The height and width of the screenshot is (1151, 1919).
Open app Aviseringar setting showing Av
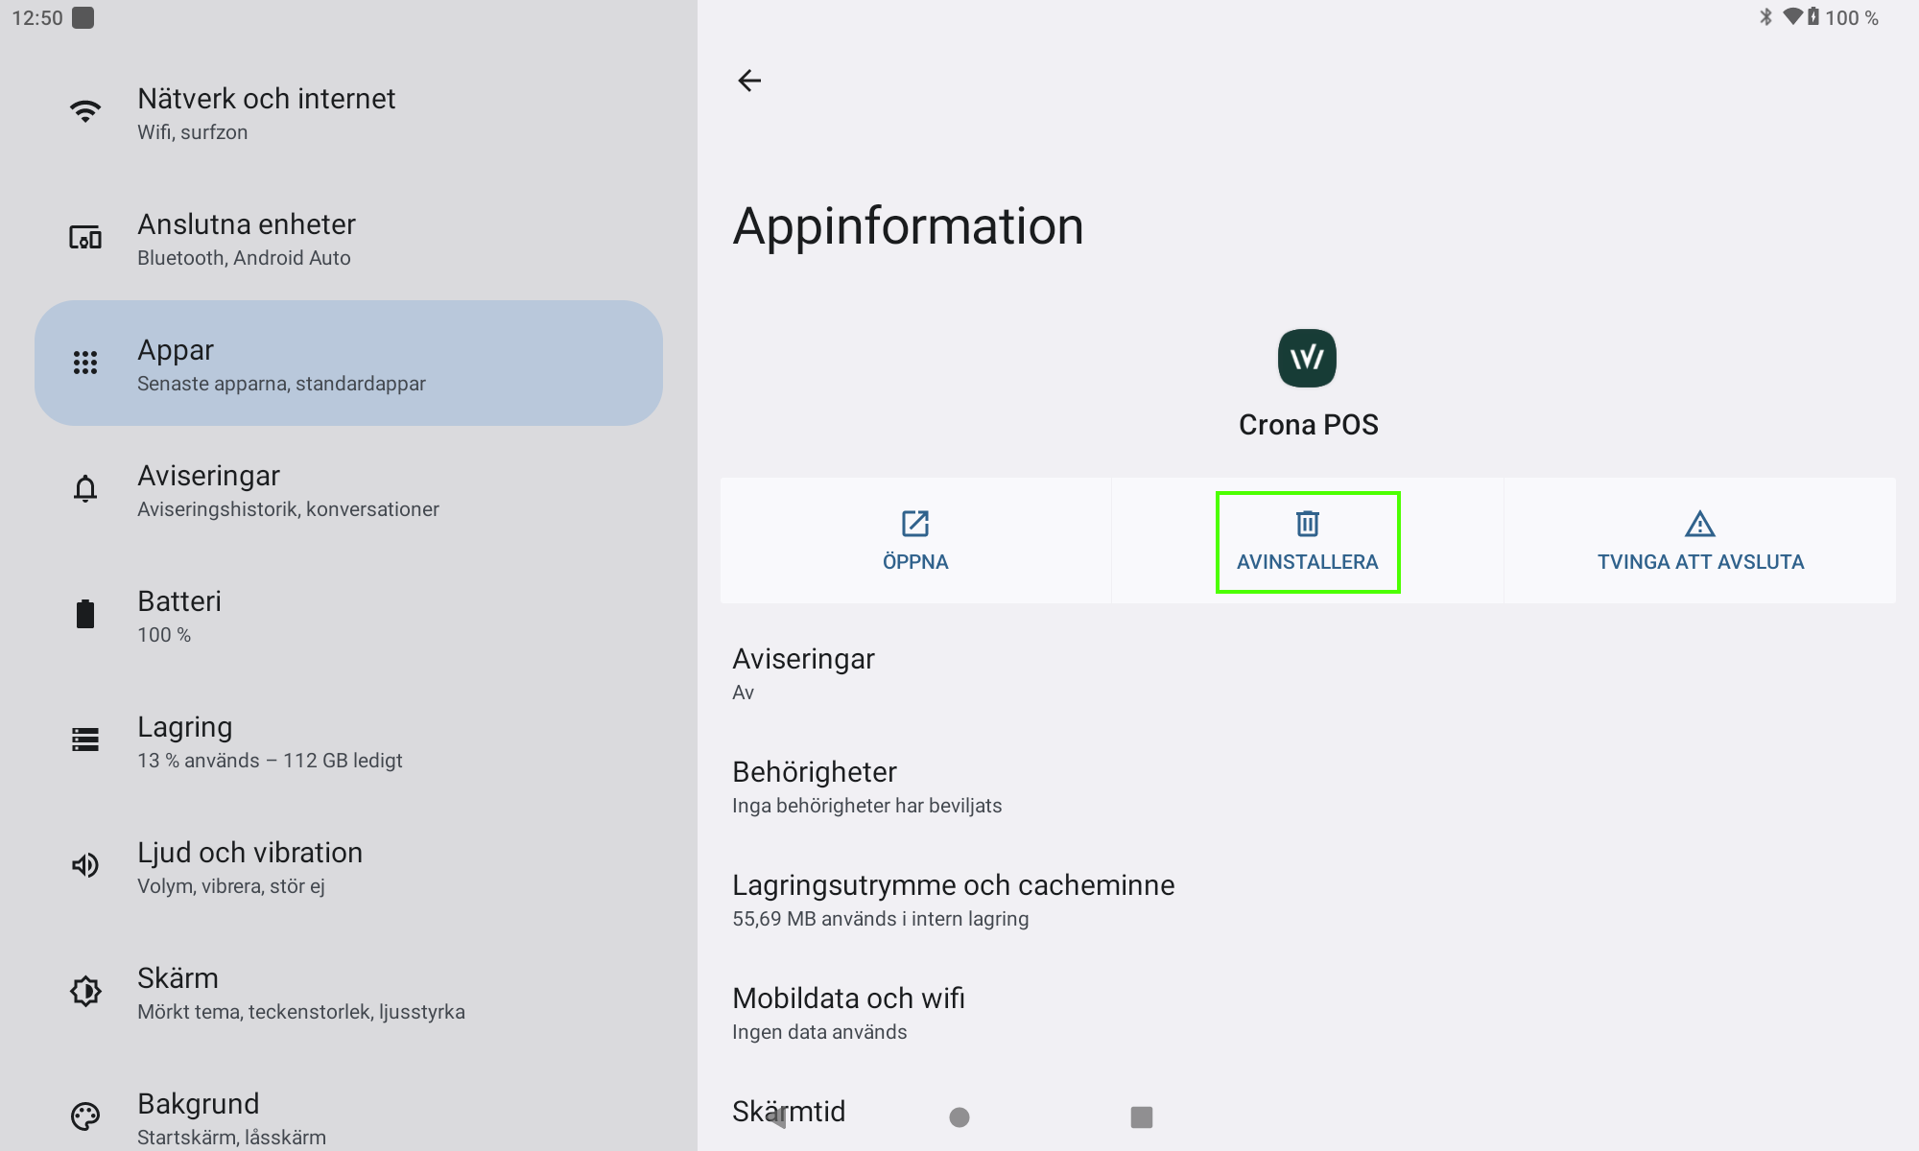tap(803, 673)
